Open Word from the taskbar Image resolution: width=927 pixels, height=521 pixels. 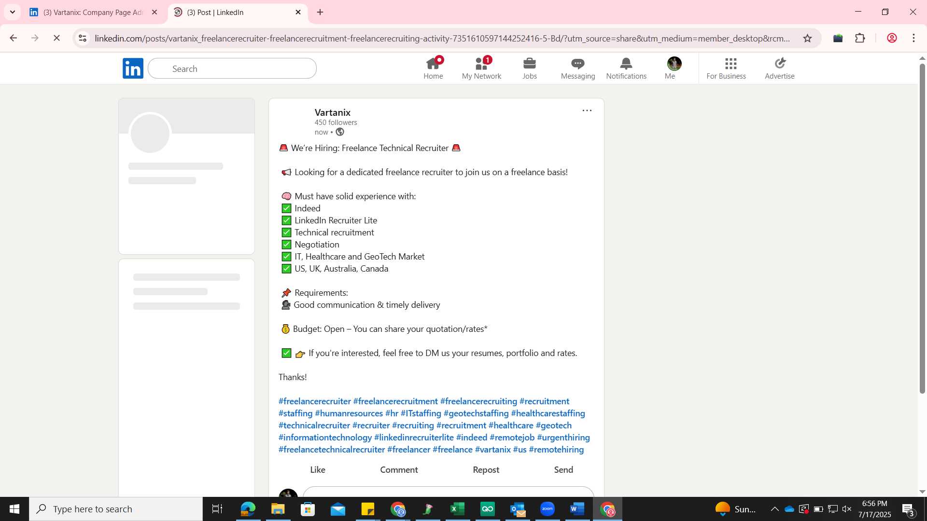coord(577,509)
